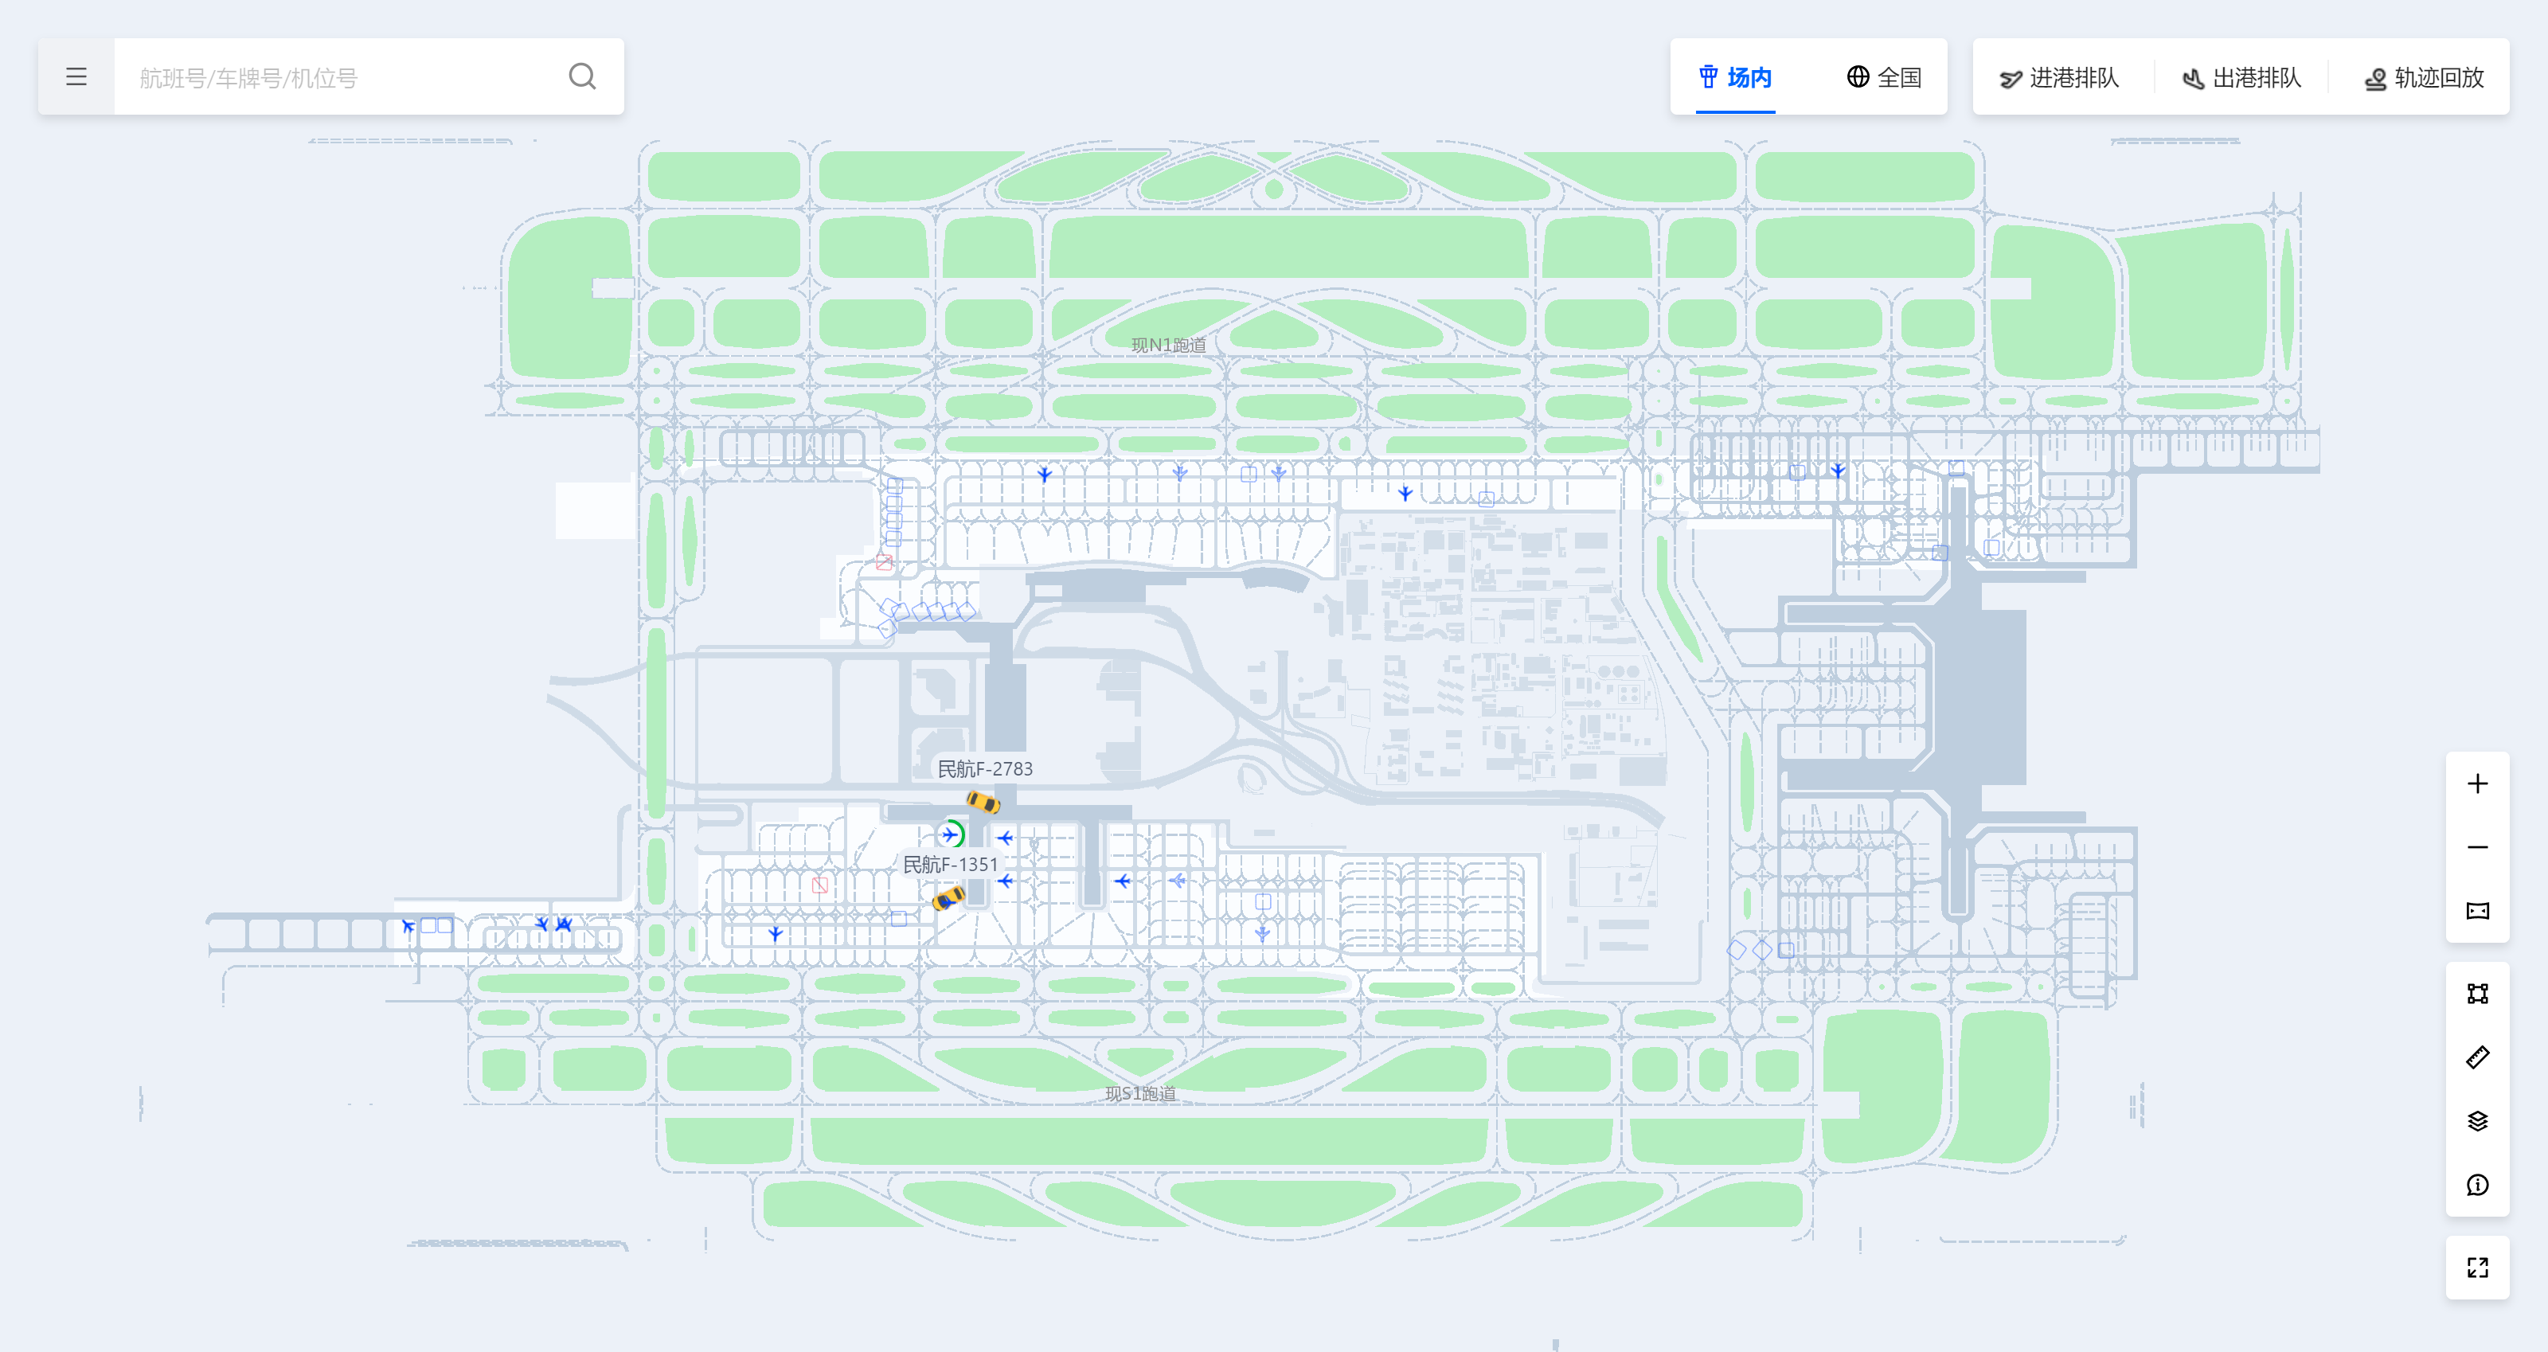Open 轨迹回放 track playback
The height and width of the screenshot is (1352, 2548).
click(x=2425, y=77)
